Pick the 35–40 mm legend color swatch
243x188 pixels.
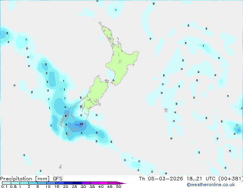95,183
